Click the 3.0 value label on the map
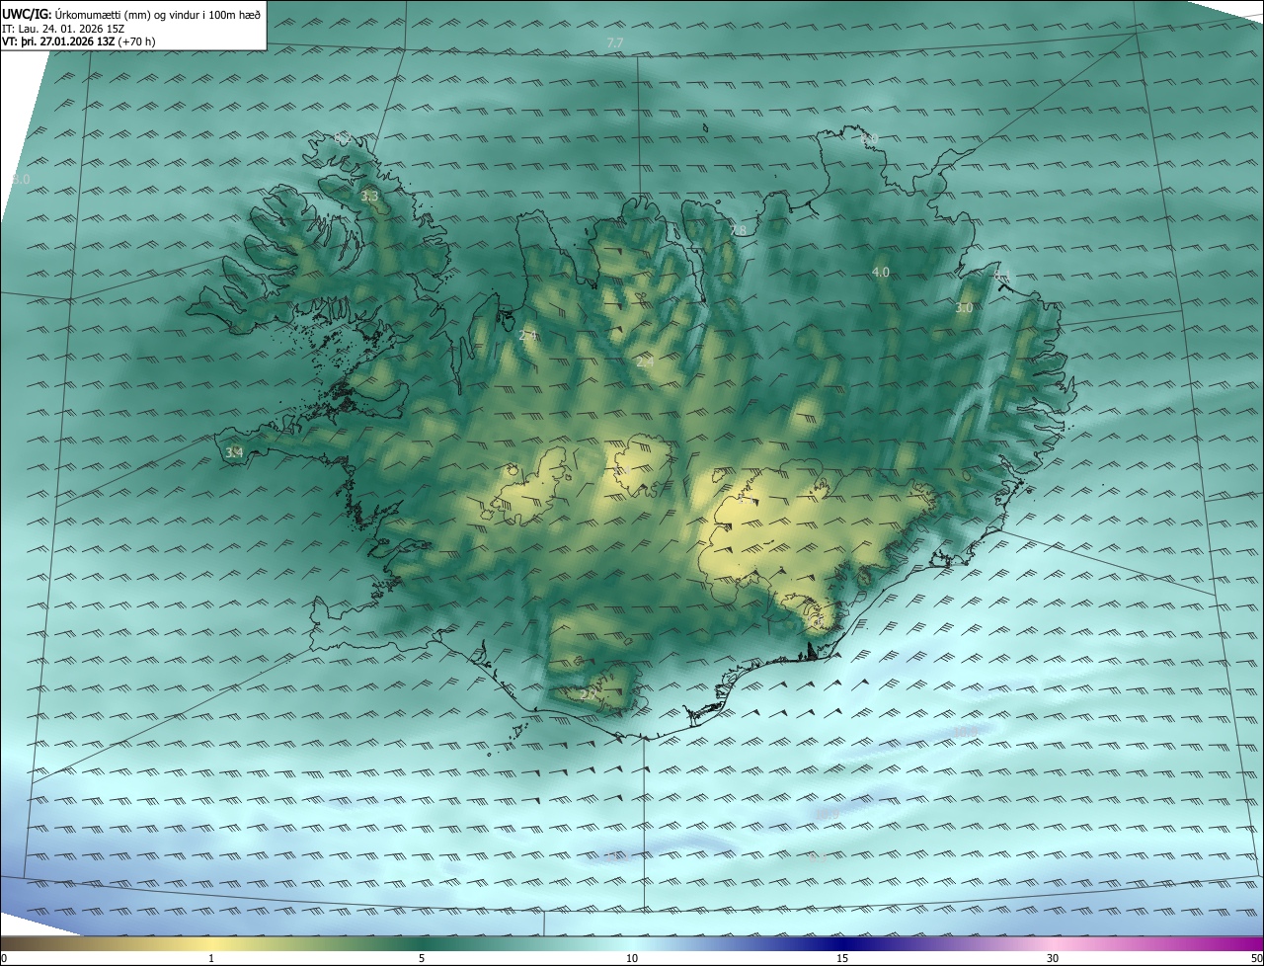The height and width of the screenshot is (966, 1264). (x=964, y=308)
